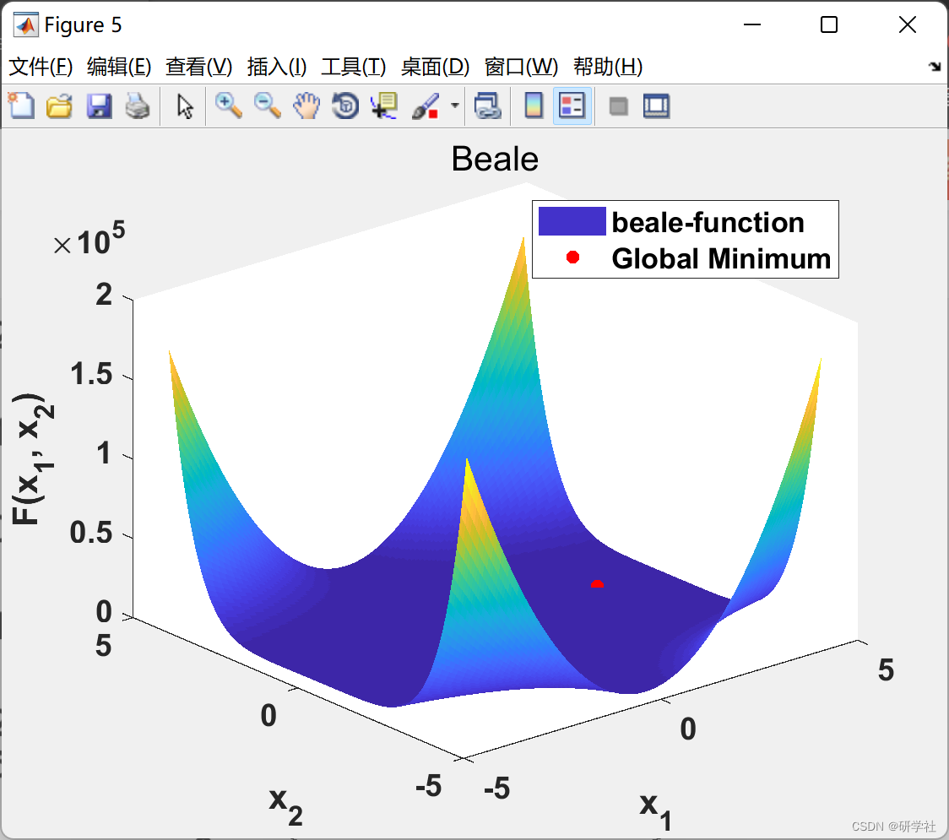Activate the Zoom In magnifier tool
Screen dimensions: 949x840
[229, 106]
